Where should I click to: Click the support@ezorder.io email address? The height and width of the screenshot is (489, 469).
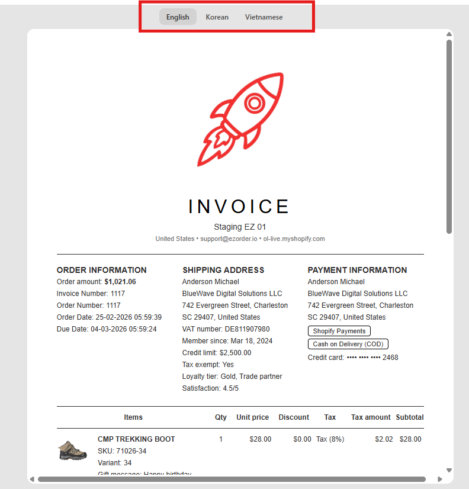pyautogui.click(x=229, y=239)
